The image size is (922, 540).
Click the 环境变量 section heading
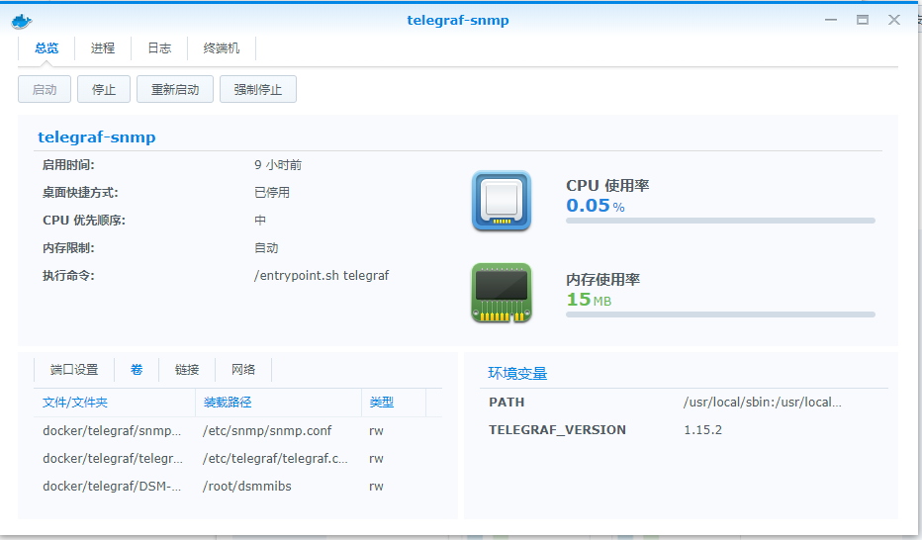(517, 374)
